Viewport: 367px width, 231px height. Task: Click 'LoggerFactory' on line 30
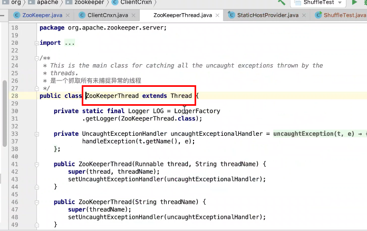tap(197, 111)
